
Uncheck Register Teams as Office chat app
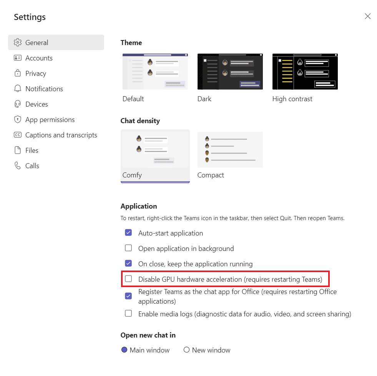point(128,296)
